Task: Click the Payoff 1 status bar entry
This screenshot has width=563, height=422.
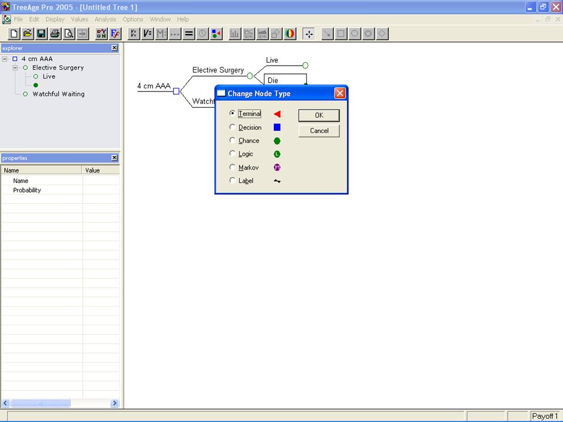Action: point(545,416)
